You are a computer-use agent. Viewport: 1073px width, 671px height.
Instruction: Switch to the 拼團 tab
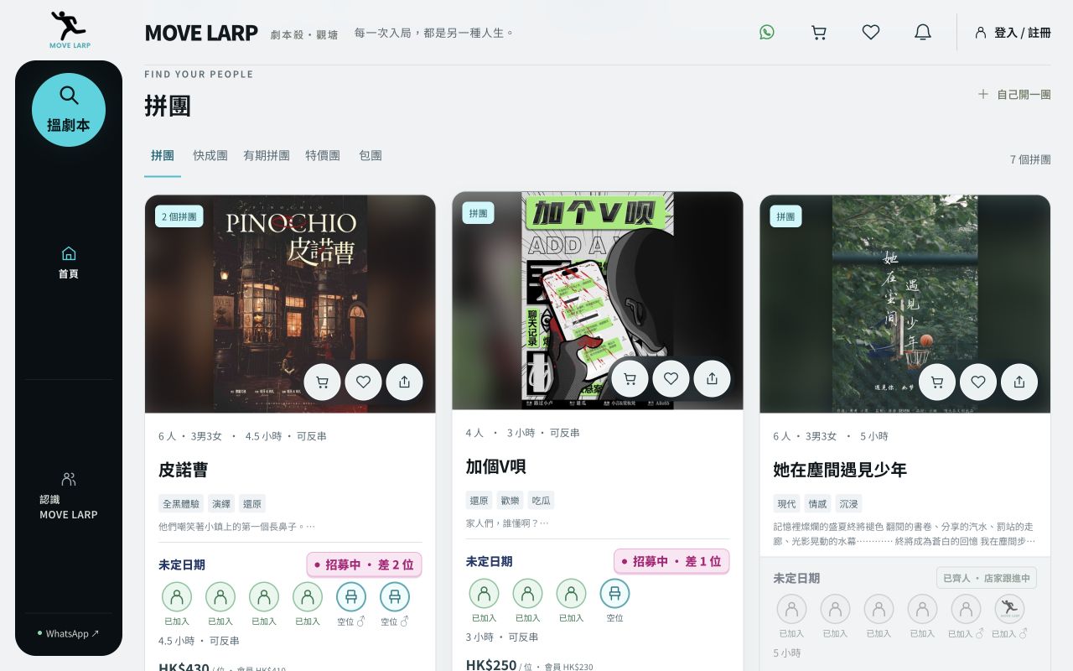[163, 156]
